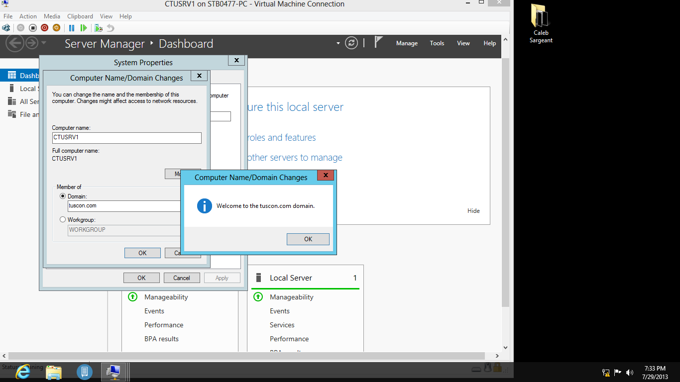Click the orange Save state icon in the VM toolbar

[x=56, y=28]
